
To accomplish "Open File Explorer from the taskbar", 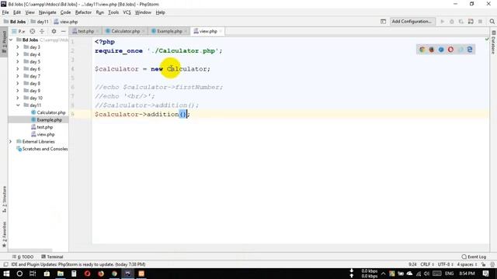I will tap(61, 274).
